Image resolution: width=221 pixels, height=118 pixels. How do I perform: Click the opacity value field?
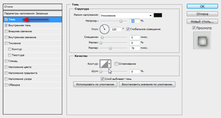pos(135,21)
